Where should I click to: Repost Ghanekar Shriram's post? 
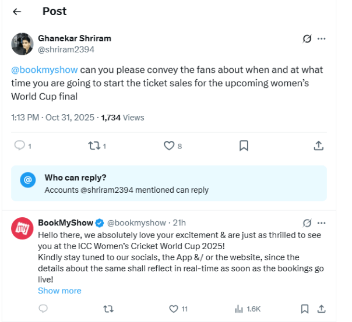coord(93,146)
